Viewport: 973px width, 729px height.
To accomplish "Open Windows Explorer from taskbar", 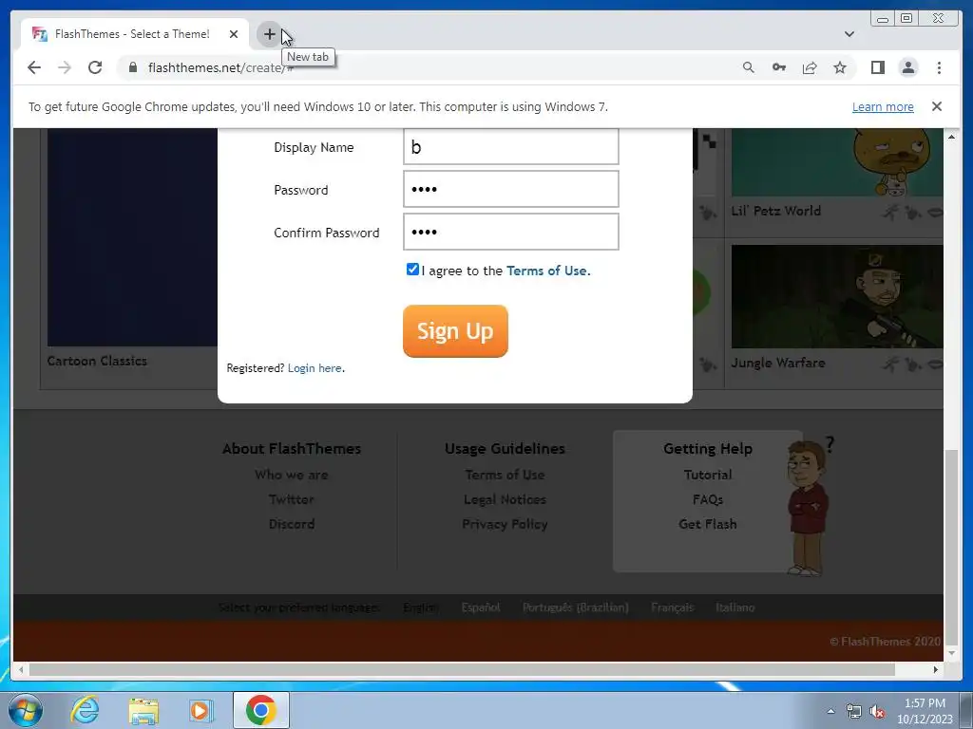I will (x=143, y=710).
